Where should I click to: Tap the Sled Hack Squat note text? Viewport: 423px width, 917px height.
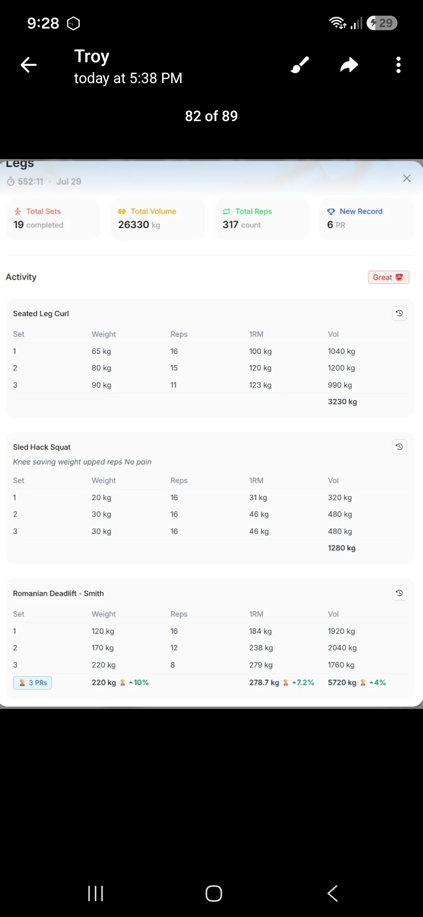(82, 462)
